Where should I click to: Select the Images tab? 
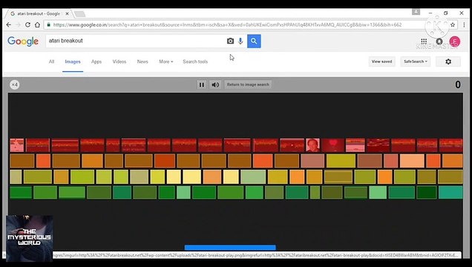coord(73,62)
